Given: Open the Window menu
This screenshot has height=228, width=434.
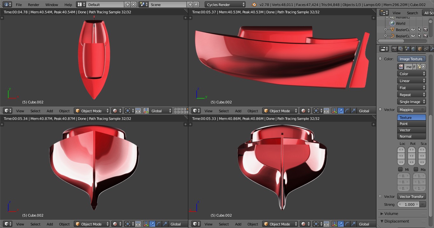Looking at the screenshot, I should tap(51, 4).
